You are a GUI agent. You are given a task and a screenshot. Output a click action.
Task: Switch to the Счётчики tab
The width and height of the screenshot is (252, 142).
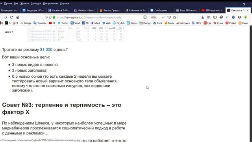coord(135,10)
